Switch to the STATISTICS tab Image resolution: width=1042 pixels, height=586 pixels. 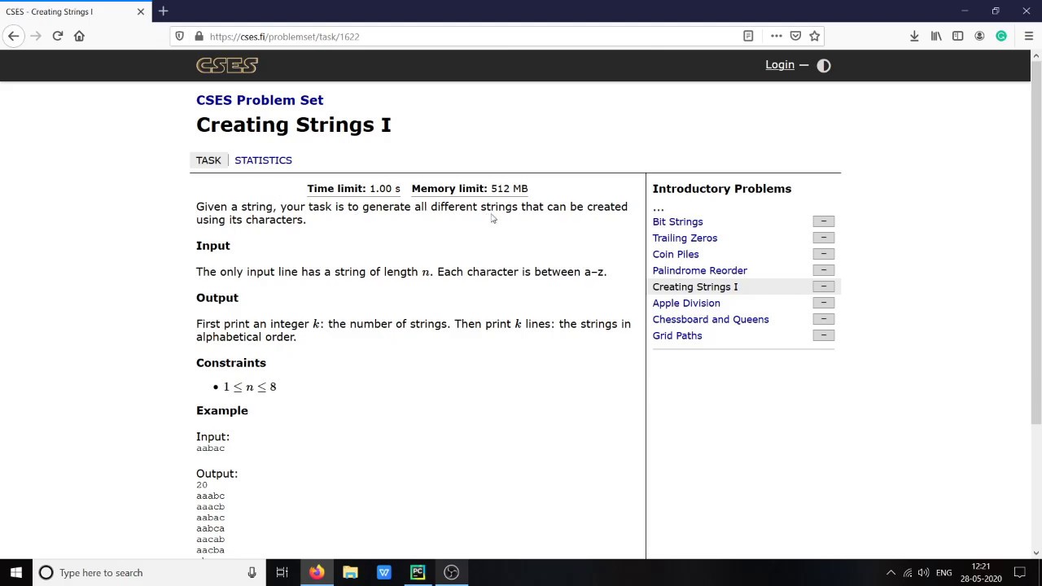coord(263,160)
